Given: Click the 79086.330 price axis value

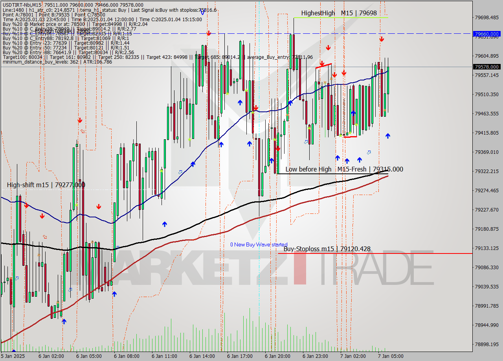Looking at the screenshot, I should pyautogui.click(x=487, y=267).
